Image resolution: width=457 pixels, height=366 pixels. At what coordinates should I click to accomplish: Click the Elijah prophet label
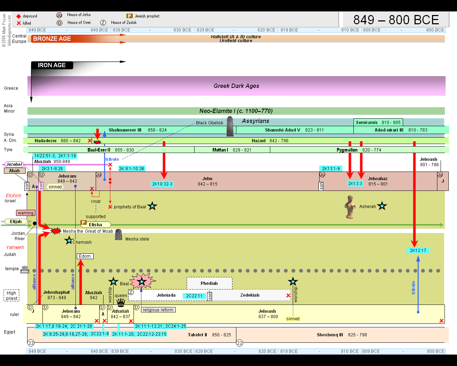coord(16,222)
